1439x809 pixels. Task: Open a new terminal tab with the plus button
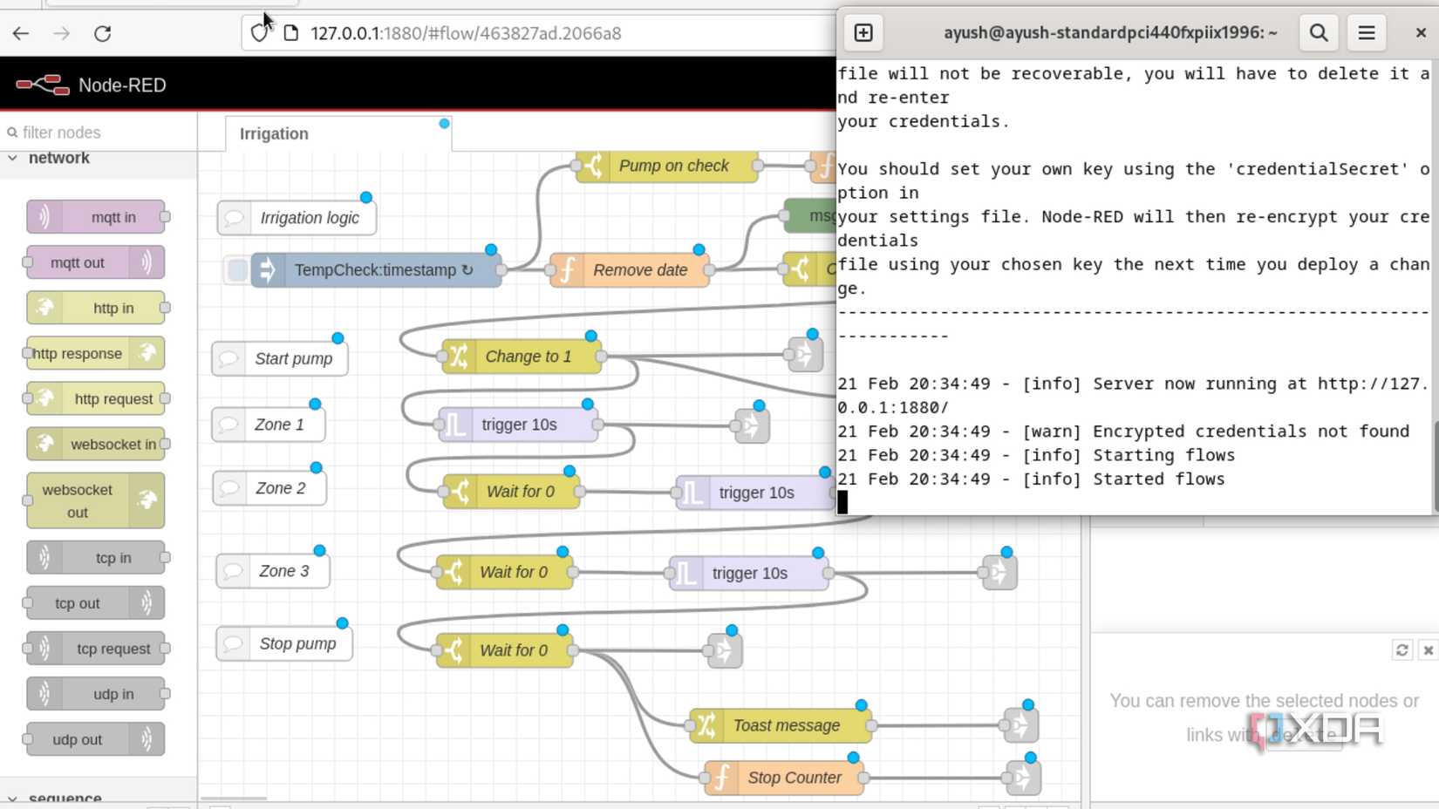click(863, 32)
